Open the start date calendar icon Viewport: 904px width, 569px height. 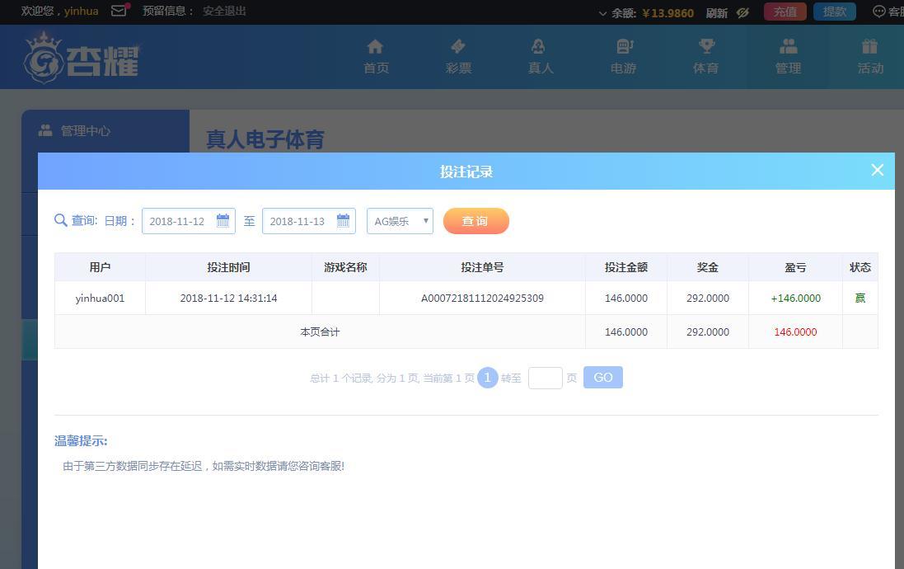[222, 221]
